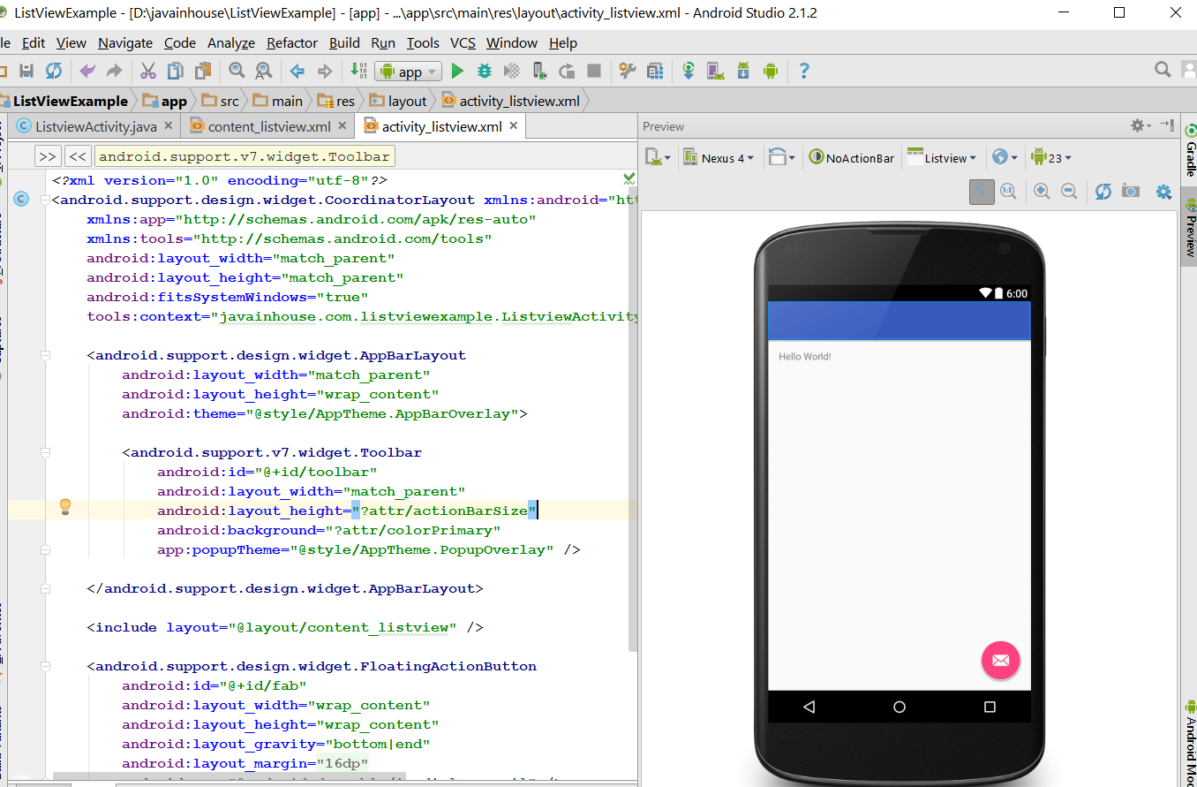This screenshot has width=1197, height=787.
Task: Refresh the layout preview
Action: [x=1103, y=192]
